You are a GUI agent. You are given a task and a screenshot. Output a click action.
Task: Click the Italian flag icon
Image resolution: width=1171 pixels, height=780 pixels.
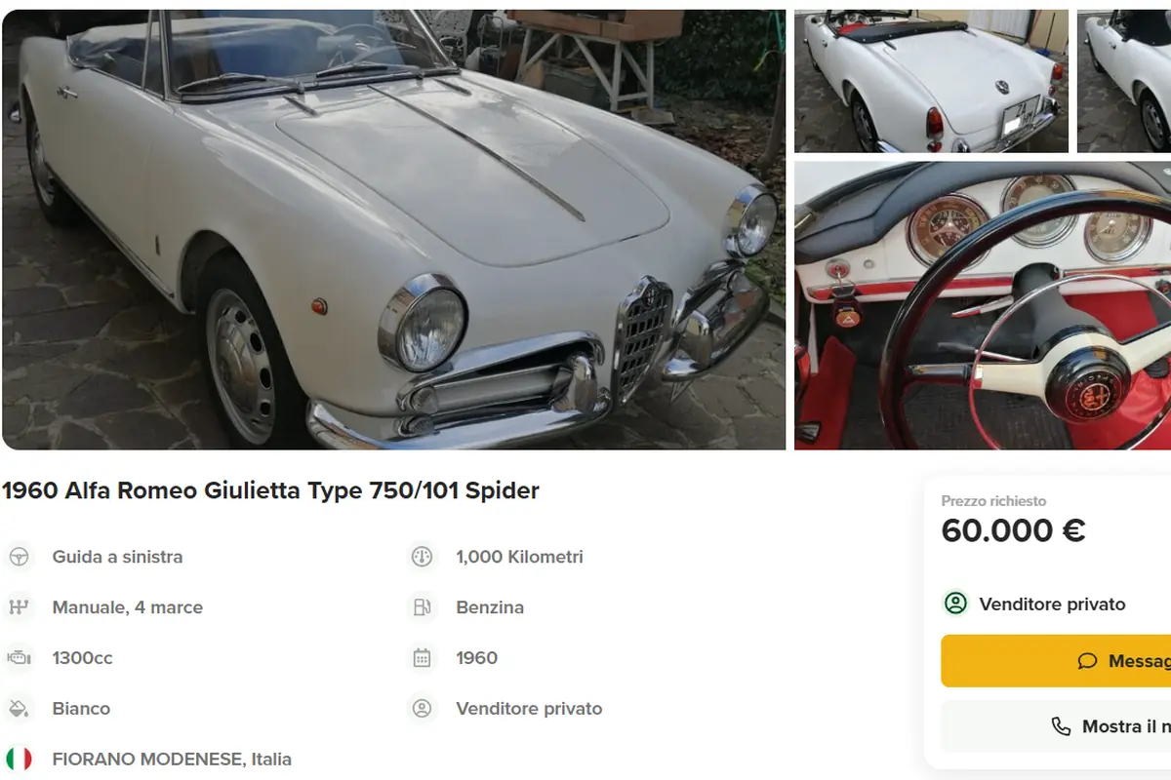tap(19, 759)
